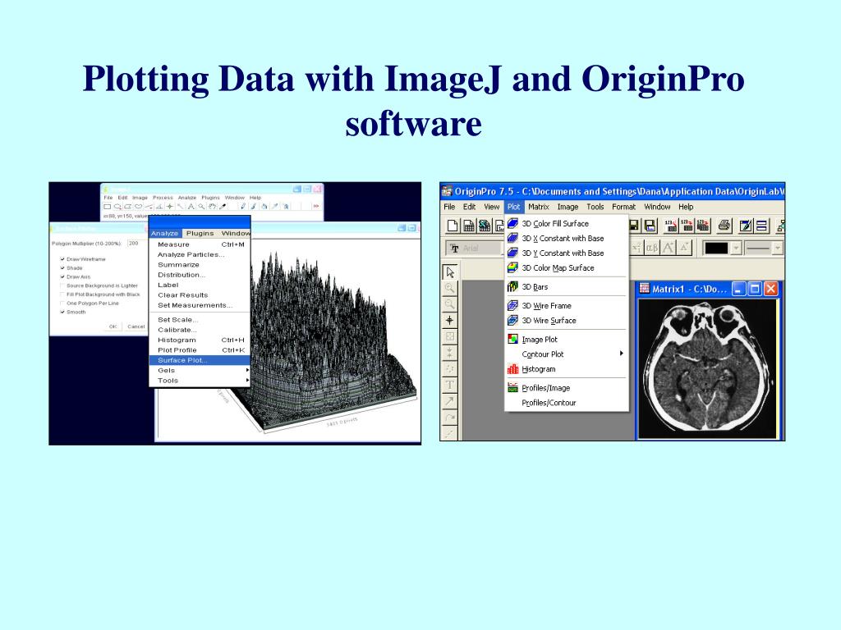Click OK in the Surface Plot dialog

pyautogui.click(x=113, y=326)
